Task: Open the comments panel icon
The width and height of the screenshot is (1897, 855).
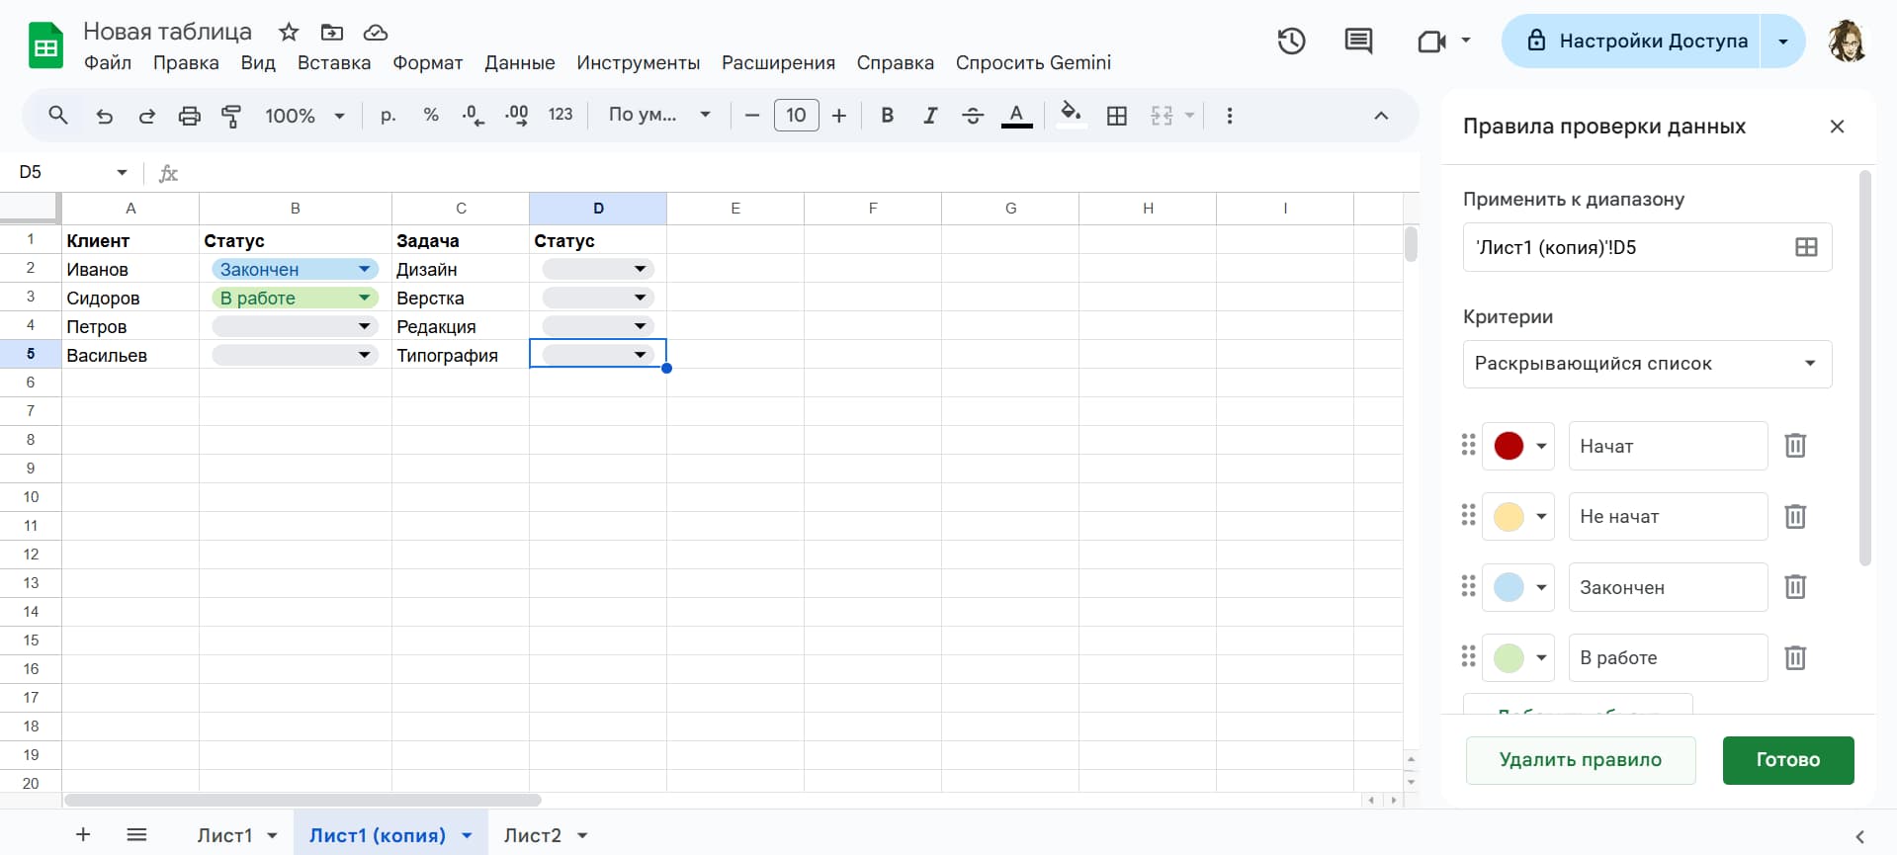Action: pos(1358,42)
